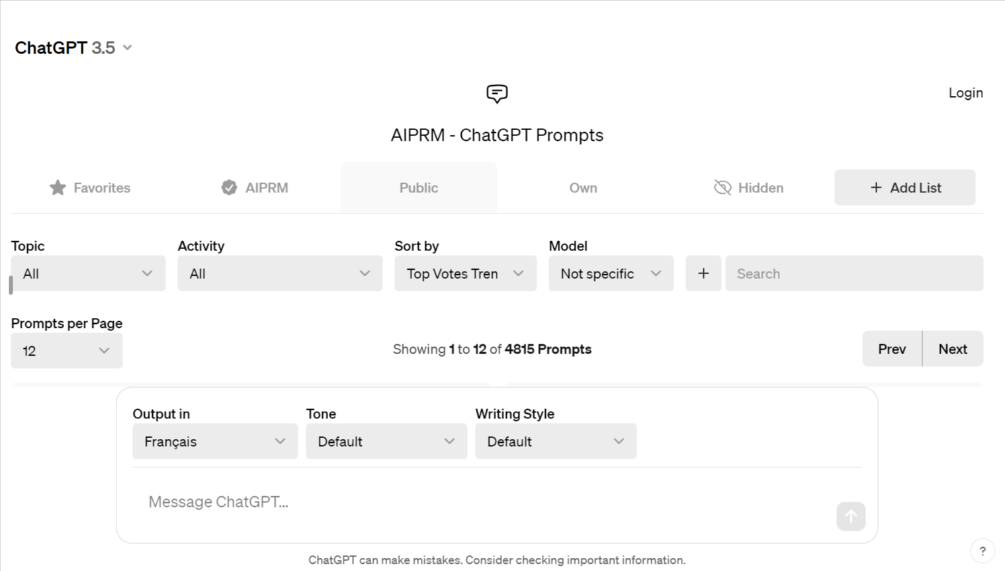
Task: Open the Sort by Top Votes dropdown
Action: tap(465, 274)
